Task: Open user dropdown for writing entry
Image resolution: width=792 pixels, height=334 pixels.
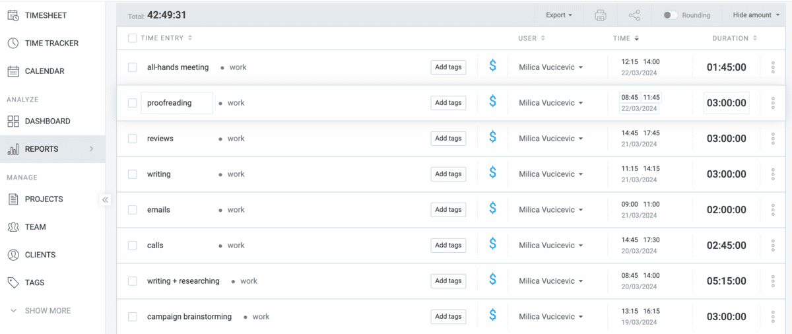Action: [x=550, y=174]
